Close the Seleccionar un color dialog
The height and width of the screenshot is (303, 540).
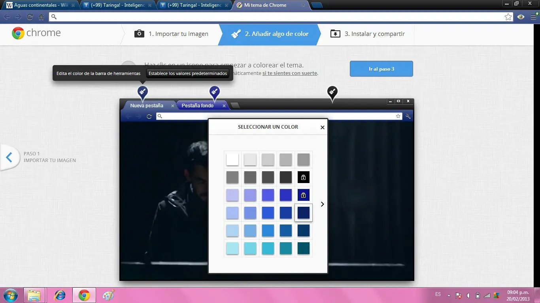(323, 127)
